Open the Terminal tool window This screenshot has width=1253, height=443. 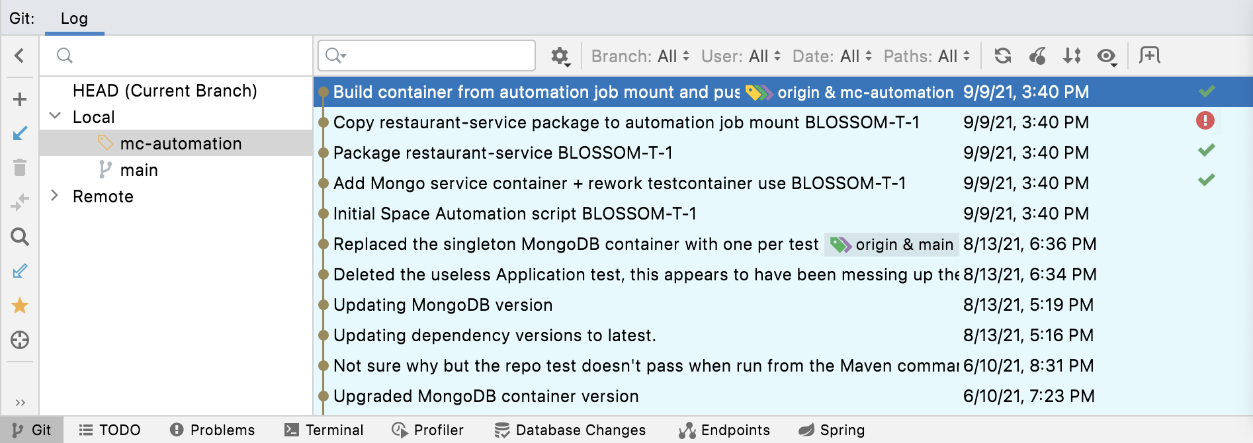324,430
